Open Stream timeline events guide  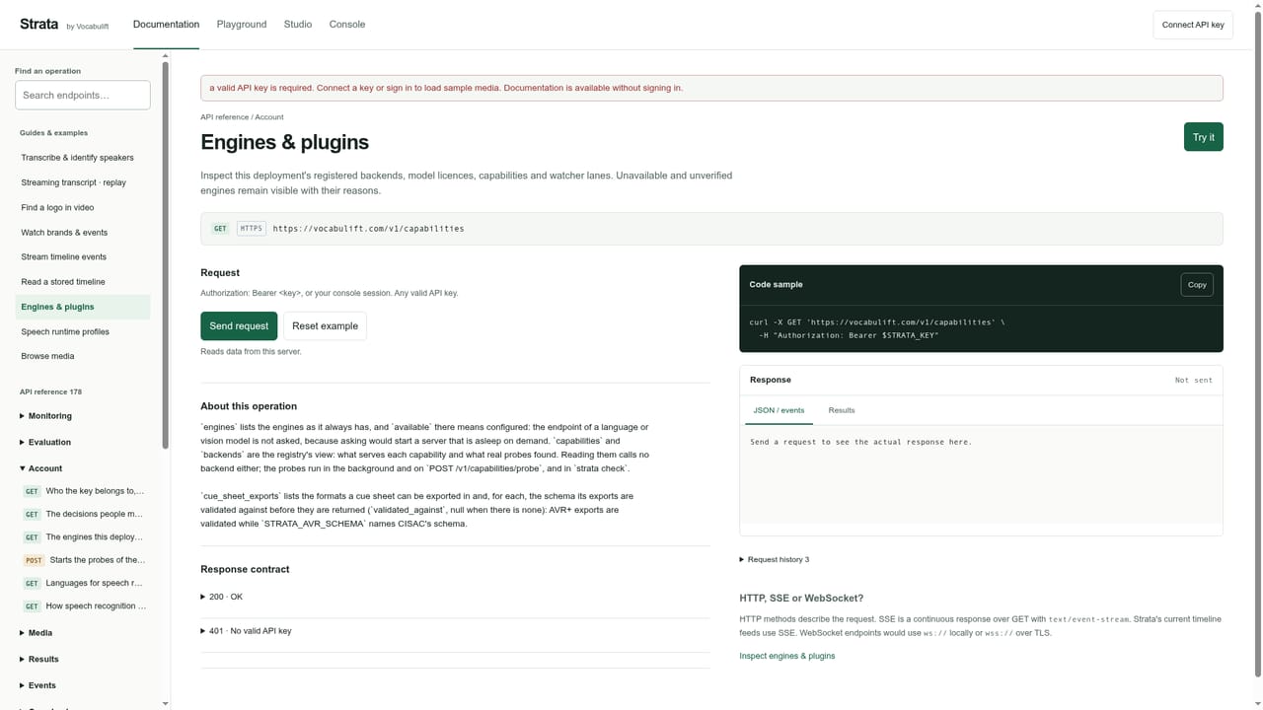83,257
